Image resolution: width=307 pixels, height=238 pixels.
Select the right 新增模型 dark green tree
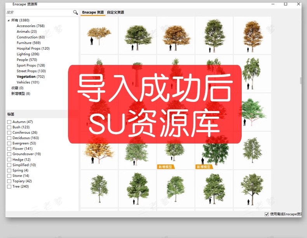[x=214, y=155]
